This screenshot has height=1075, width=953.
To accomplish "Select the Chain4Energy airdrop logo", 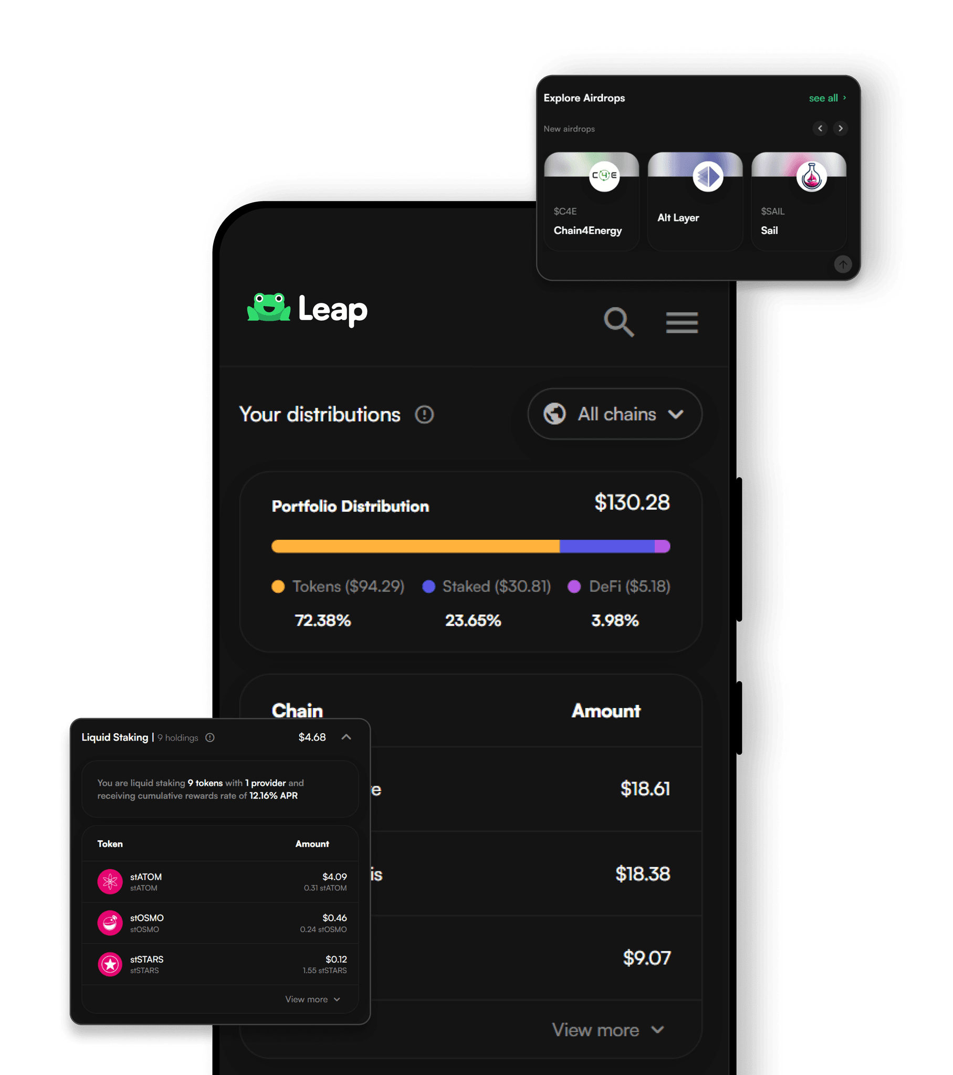I will coord(604,177).
